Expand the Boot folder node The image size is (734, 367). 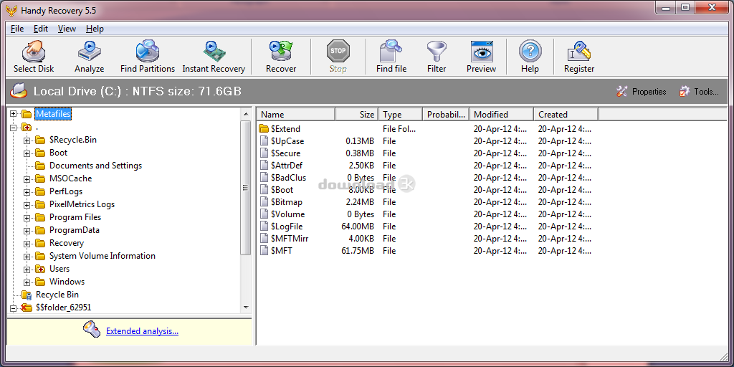coord(27,153)
